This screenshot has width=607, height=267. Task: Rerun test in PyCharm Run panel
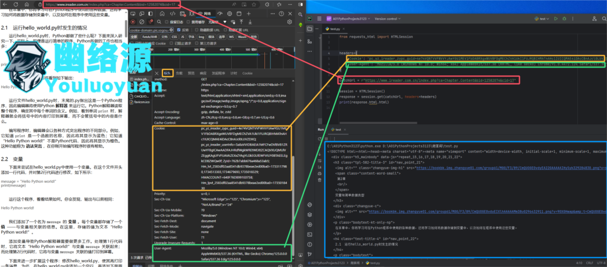320,139
